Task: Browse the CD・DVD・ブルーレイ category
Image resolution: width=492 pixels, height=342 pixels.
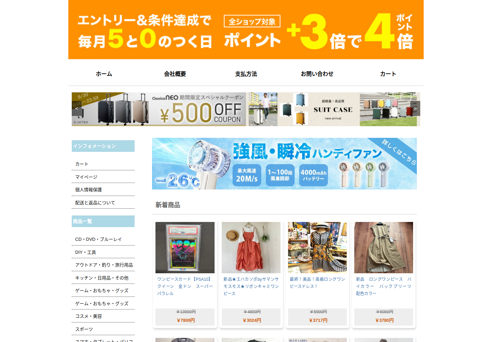Action: [98, 239]
